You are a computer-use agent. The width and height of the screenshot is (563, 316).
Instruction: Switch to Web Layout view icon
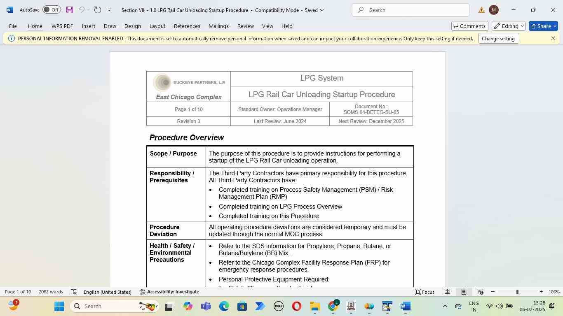[x=480, y=292]
